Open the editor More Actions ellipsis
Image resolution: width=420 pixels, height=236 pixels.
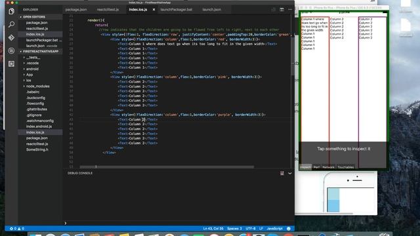point(290,10)
